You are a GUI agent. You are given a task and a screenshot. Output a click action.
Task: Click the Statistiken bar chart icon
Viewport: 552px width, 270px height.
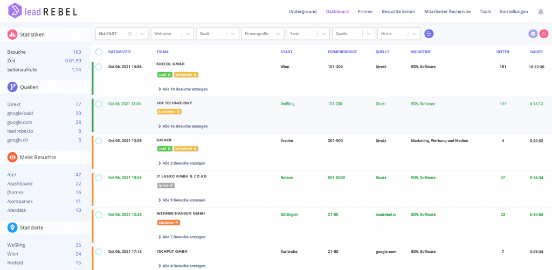[x=13, y=34]
